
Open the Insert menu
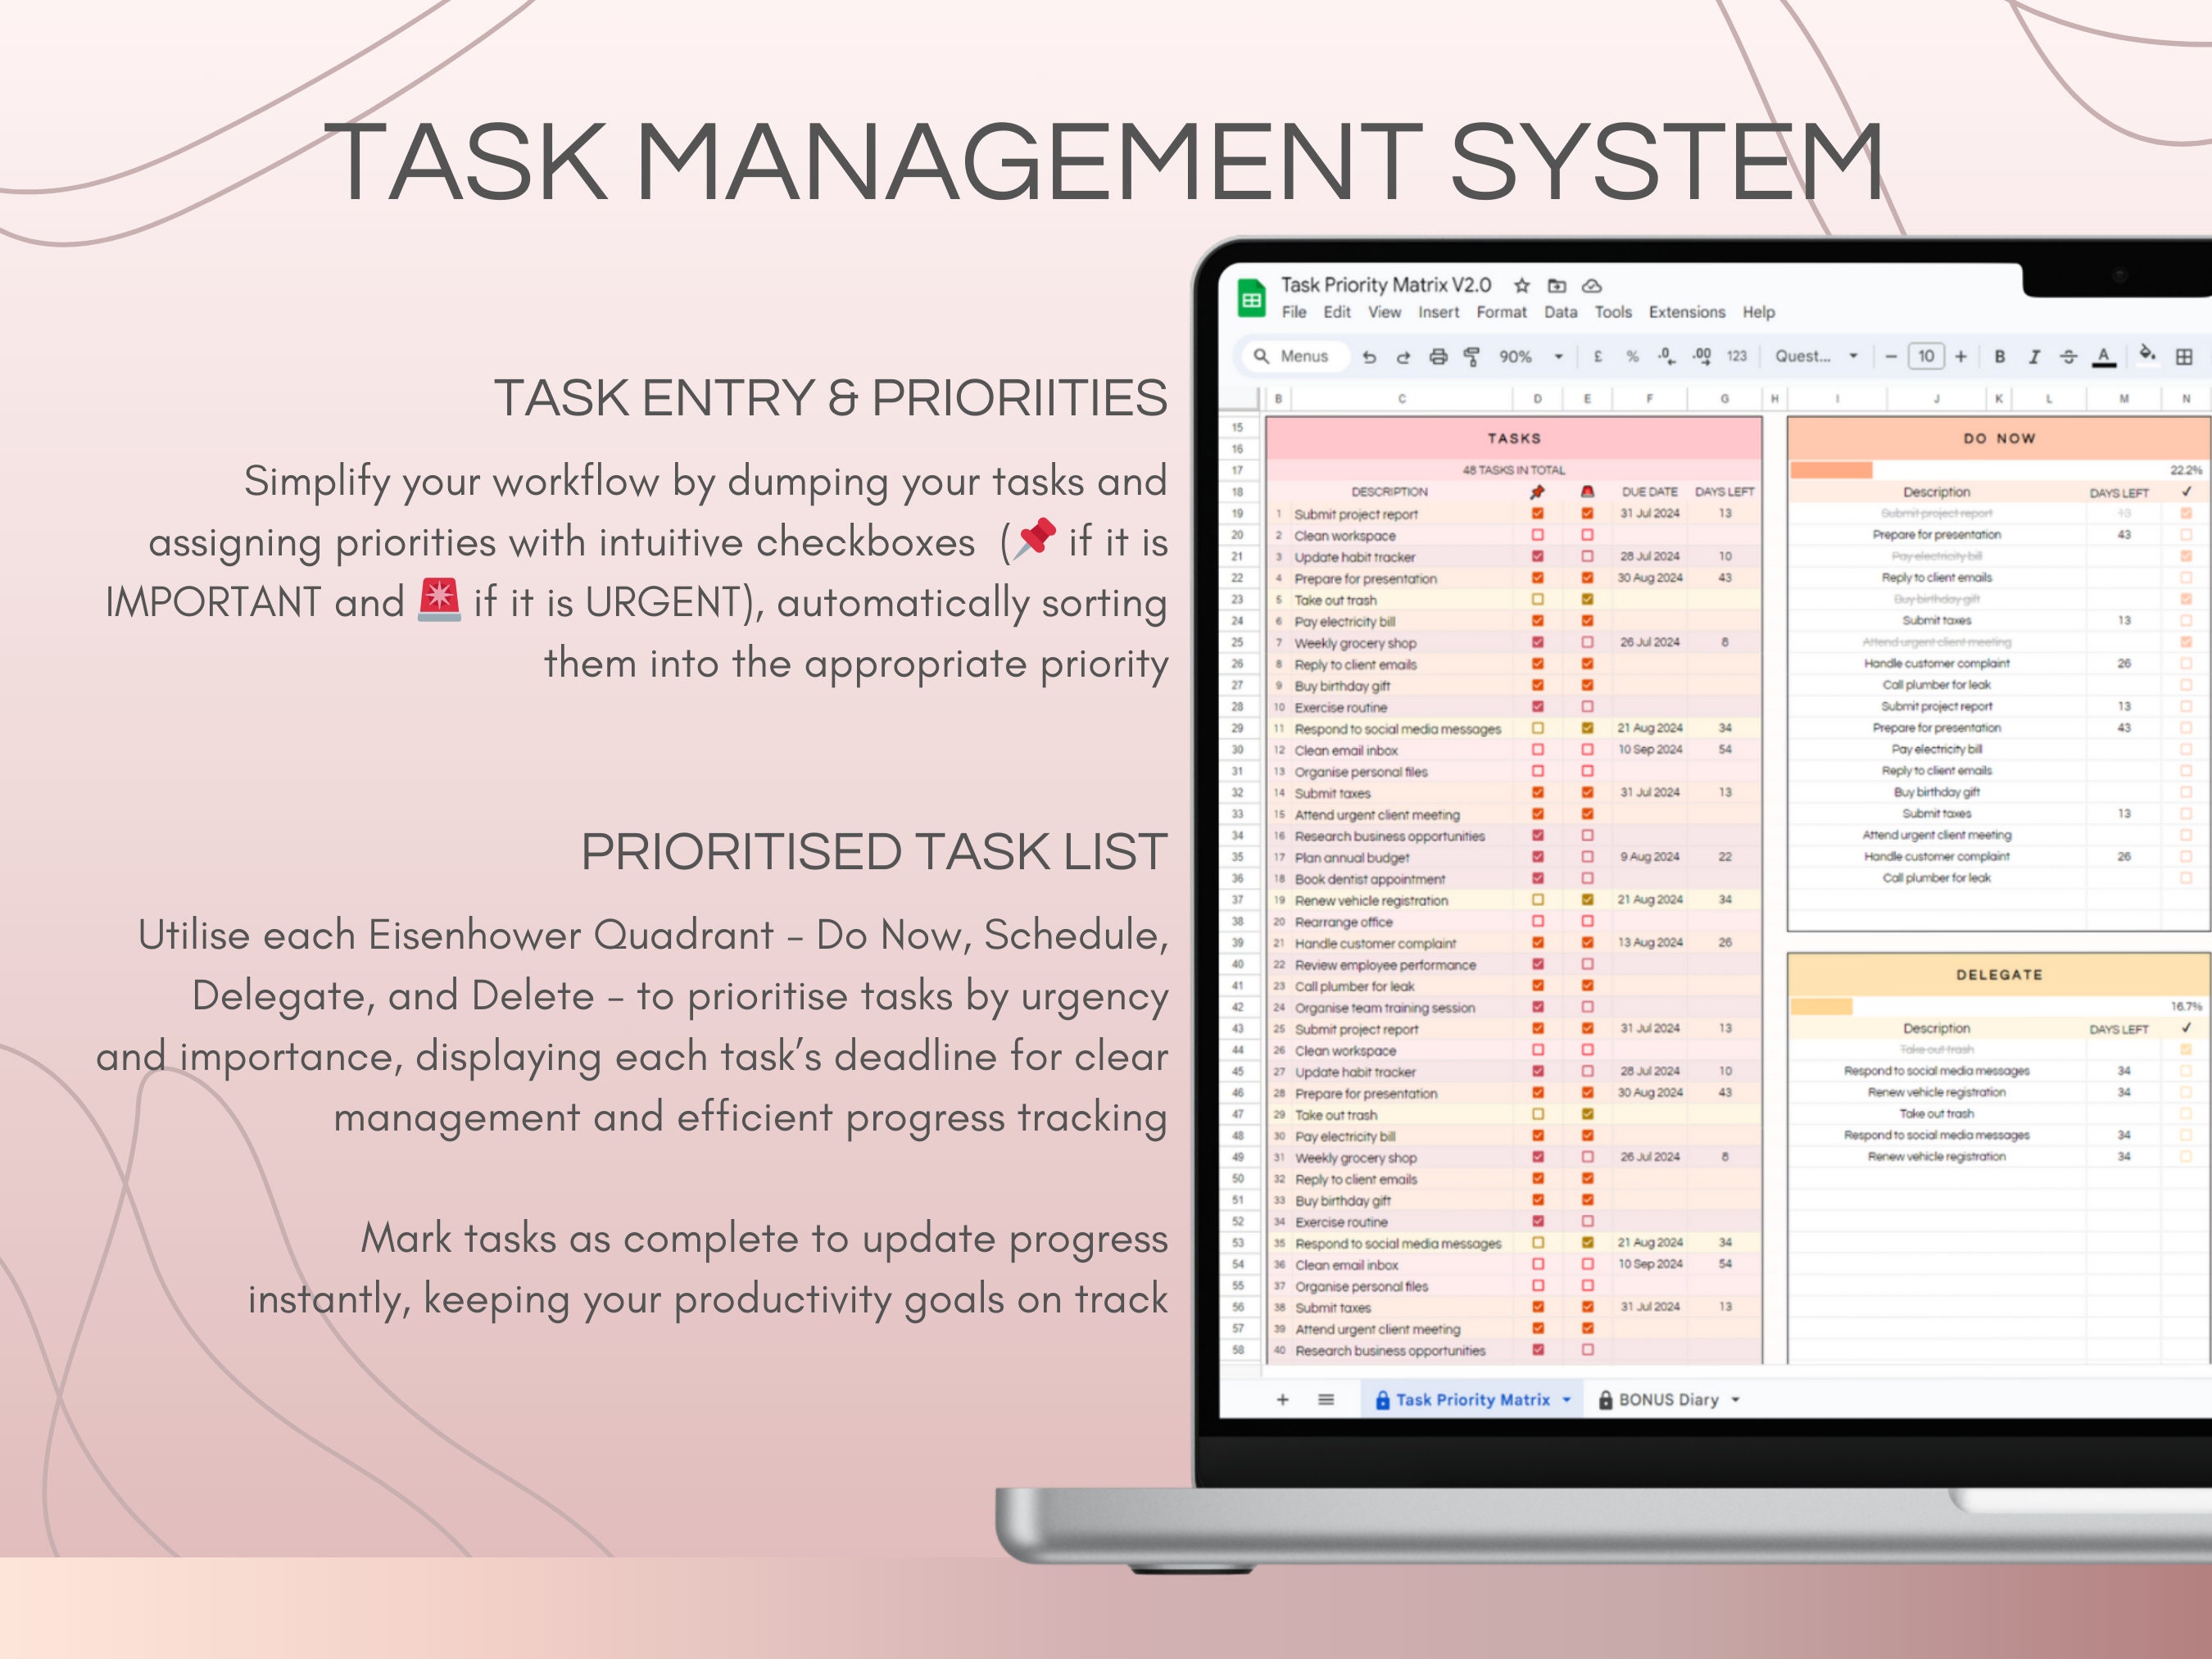click(x=1438, y=312)
